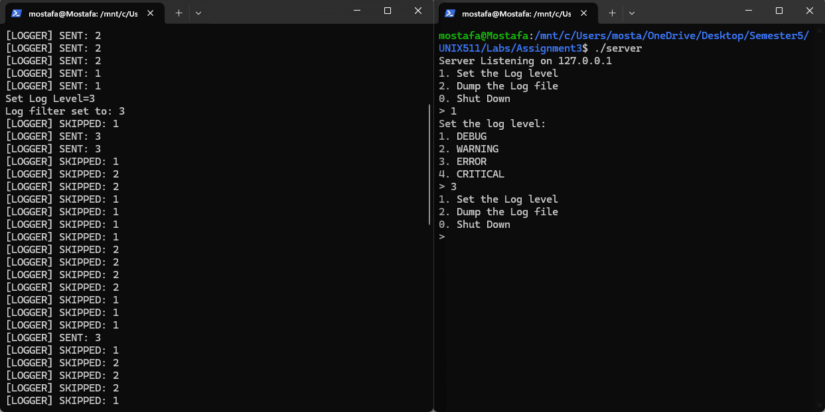Close the right server terminal window
Screen dimensions: 825x412
pyautogui.click(x=810, y=11)
